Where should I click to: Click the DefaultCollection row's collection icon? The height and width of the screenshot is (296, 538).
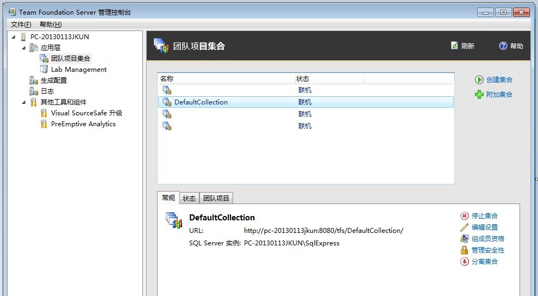(x=167, y=102)
